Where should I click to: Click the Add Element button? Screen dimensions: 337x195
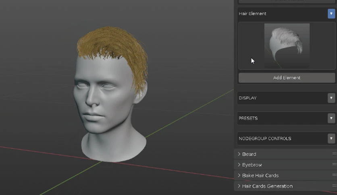tap(287, 78)
